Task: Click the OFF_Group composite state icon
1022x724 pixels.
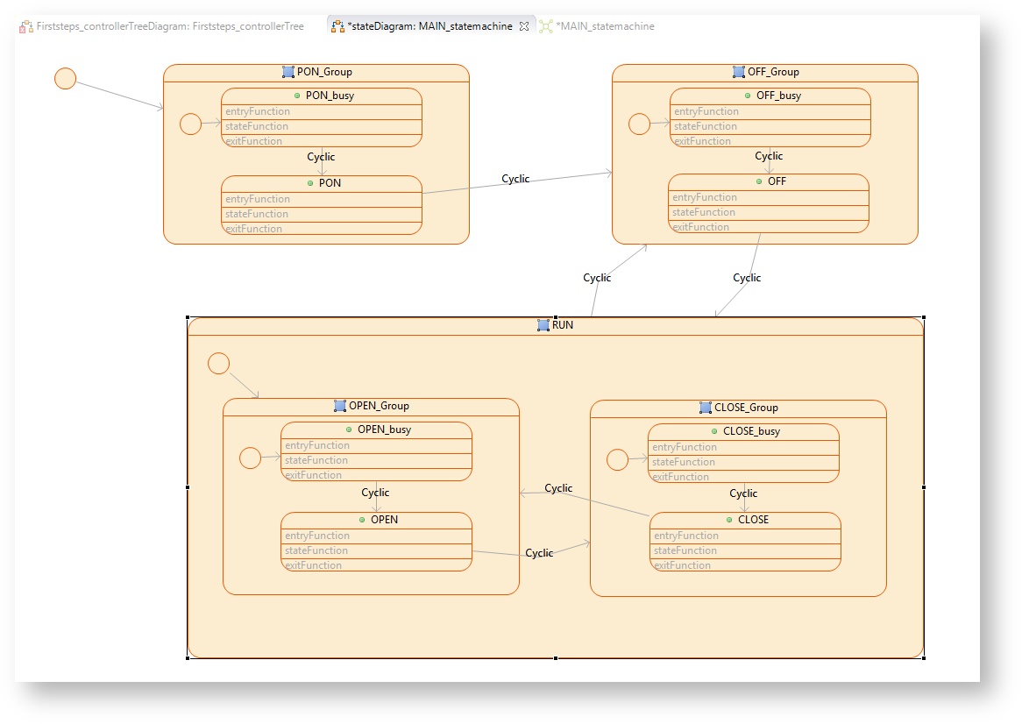Action: click(x=739, y=72)
